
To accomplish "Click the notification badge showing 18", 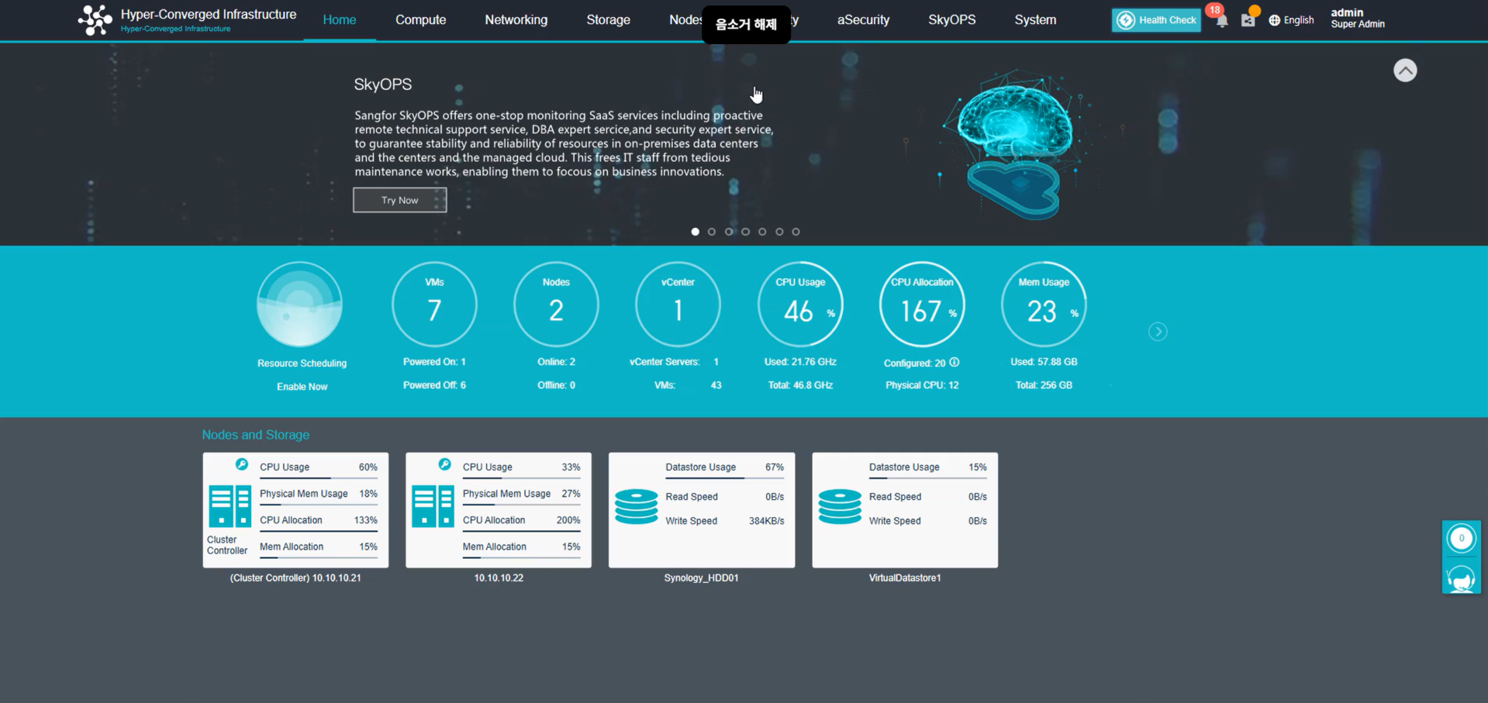I will click(x=1215, y=10).
